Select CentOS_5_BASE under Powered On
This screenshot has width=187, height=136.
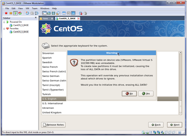coord(21,25)
